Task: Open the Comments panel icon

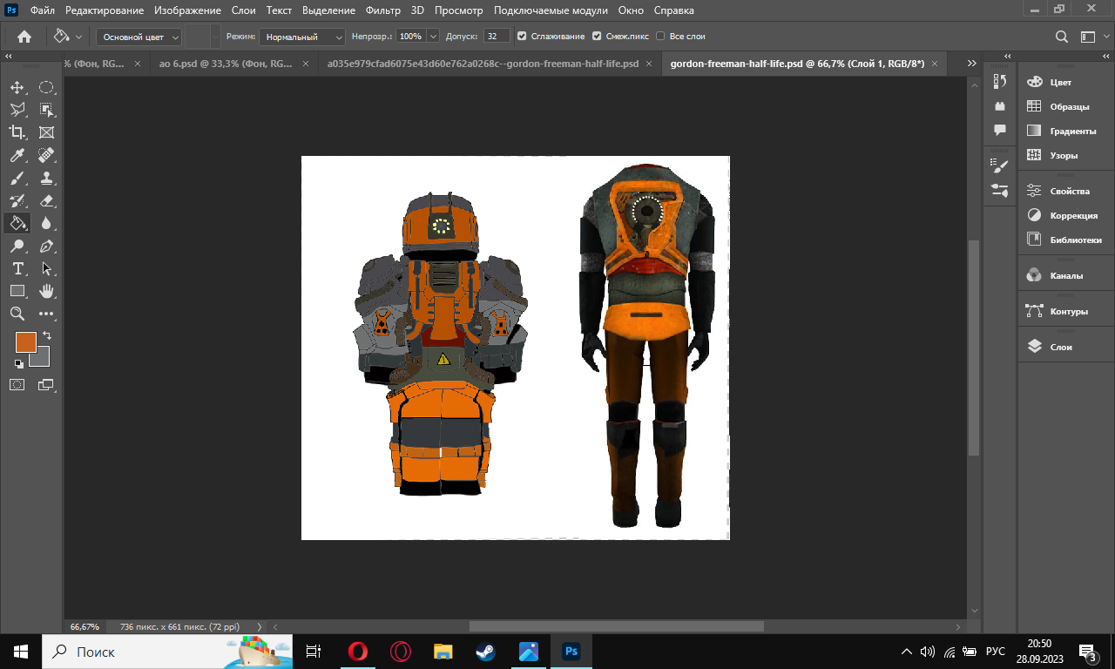Action: (x=1000, y=130)
